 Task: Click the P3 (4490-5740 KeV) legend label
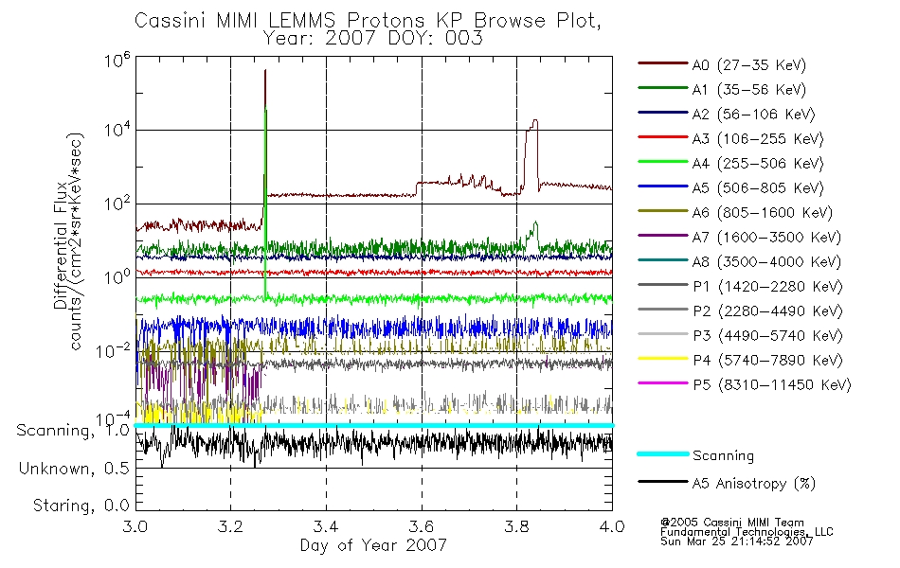767,336
